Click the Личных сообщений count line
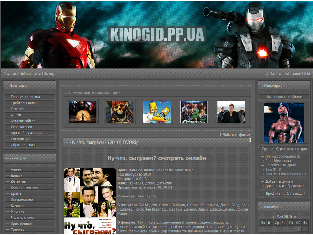The width and height of the screenshot is (313, 235). tap(283, 156)
